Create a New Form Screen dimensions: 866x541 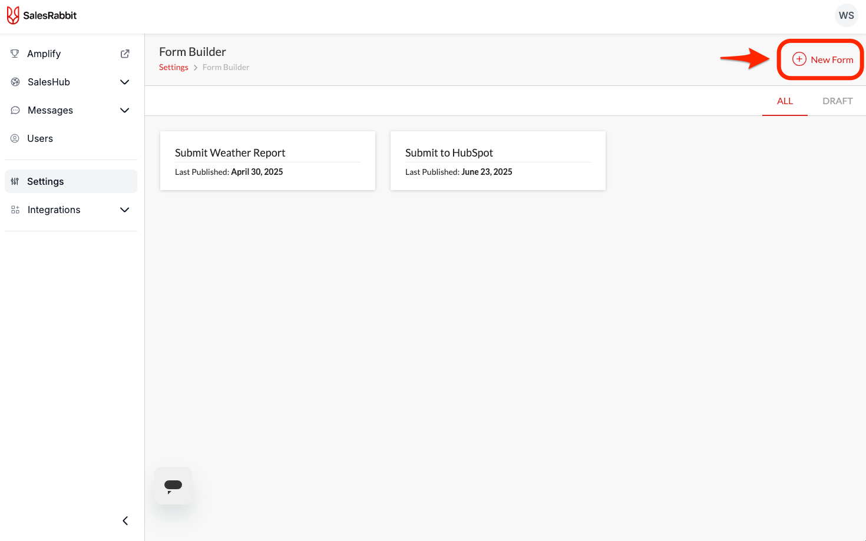(x=822, y=59)
